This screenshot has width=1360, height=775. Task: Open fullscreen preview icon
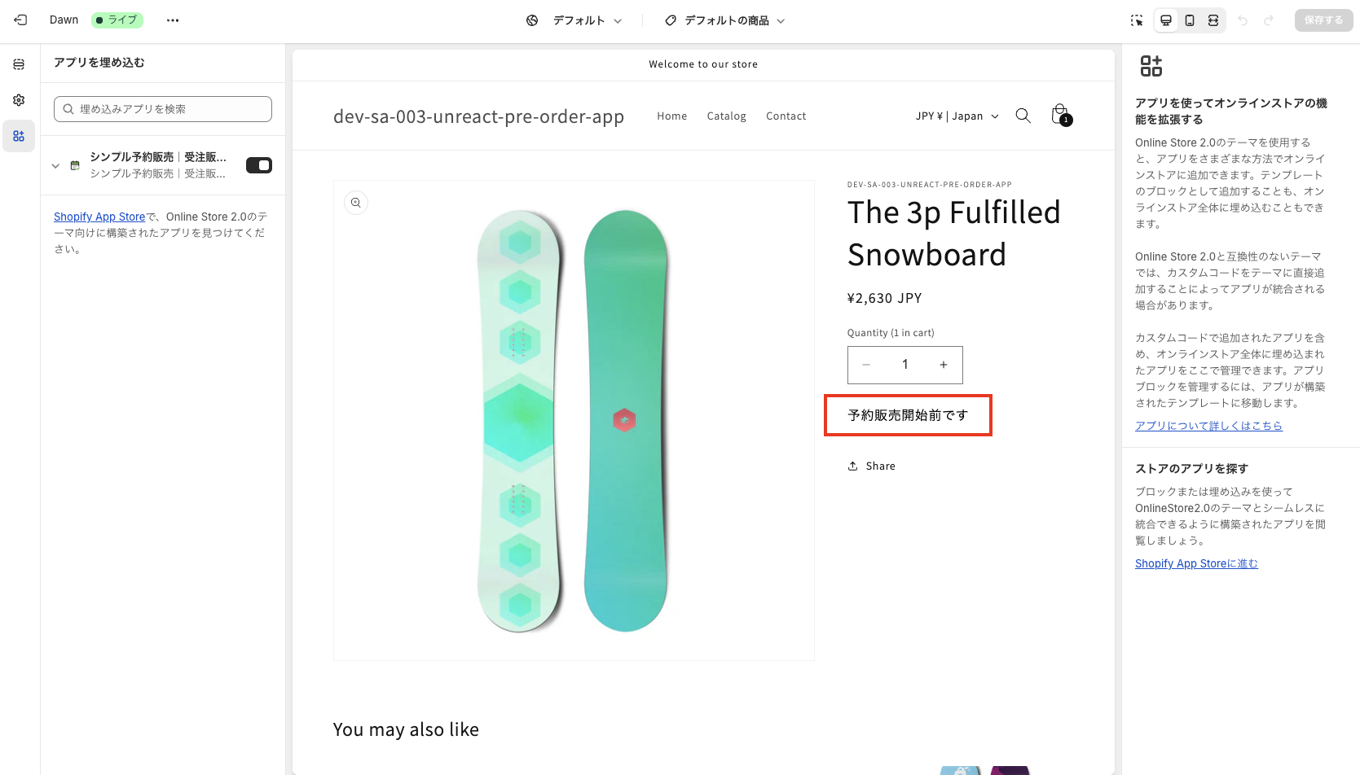(x=1213, y=20)
